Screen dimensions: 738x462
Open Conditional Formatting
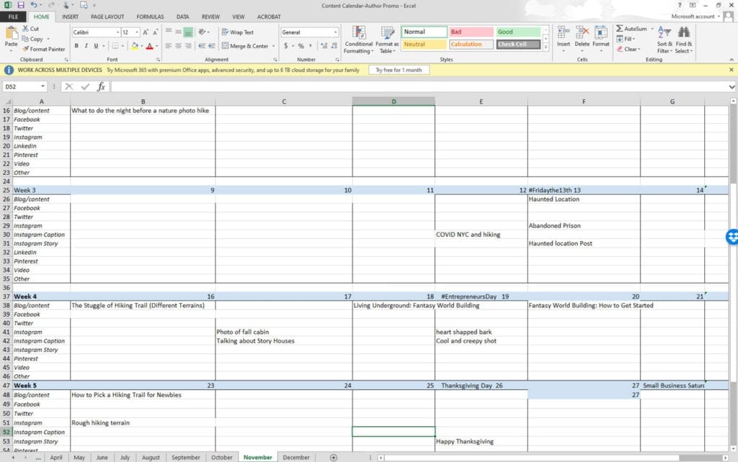358,38
